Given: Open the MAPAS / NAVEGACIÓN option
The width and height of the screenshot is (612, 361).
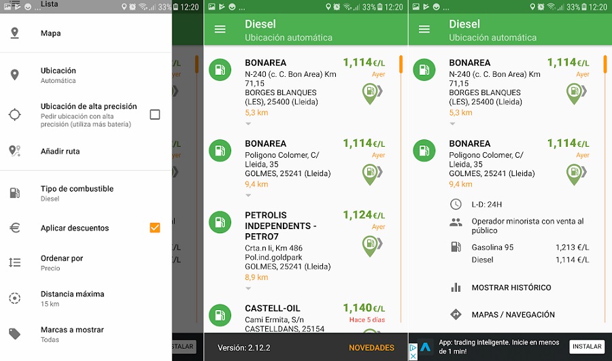Looking at the screenshot, I should click(513, 315).
